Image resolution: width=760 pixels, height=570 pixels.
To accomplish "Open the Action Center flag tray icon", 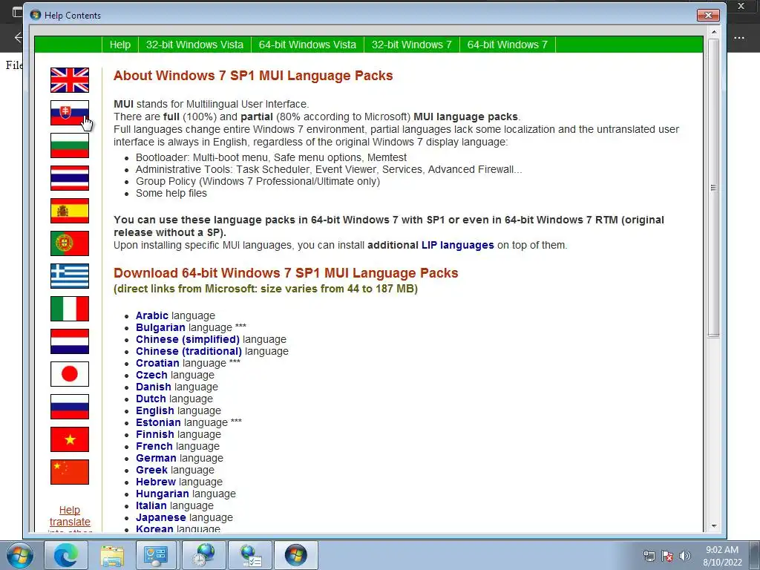I will (x=667, y=555).
